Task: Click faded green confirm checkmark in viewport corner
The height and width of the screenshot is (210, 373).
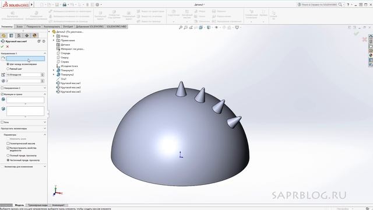Action: [x=356, y=34]
